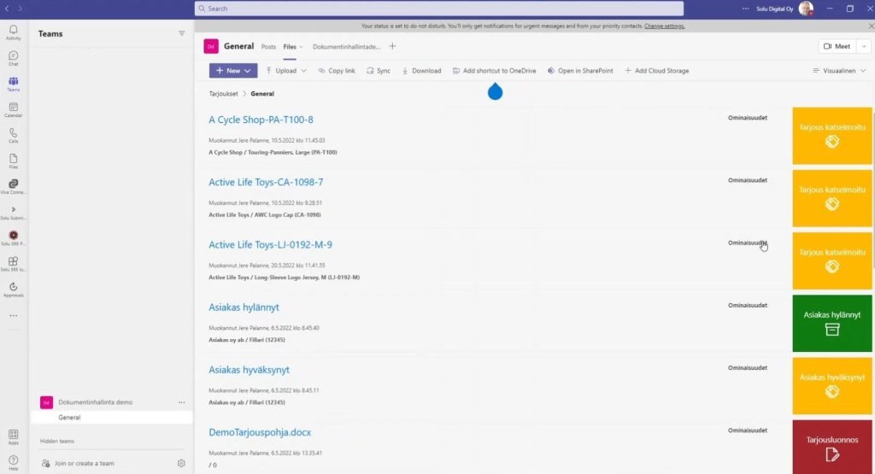Click Sync in the files toolbar

coord(377,71)
